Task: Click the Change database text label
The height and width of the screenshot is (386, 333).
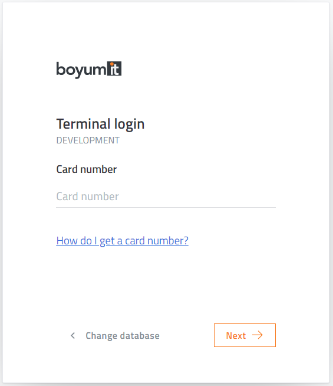Action: (123, 336)
